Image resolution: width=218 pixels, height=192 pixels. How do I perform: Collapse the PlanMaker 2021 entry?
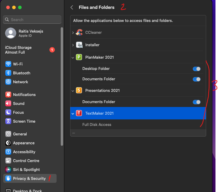pos(73,57)
